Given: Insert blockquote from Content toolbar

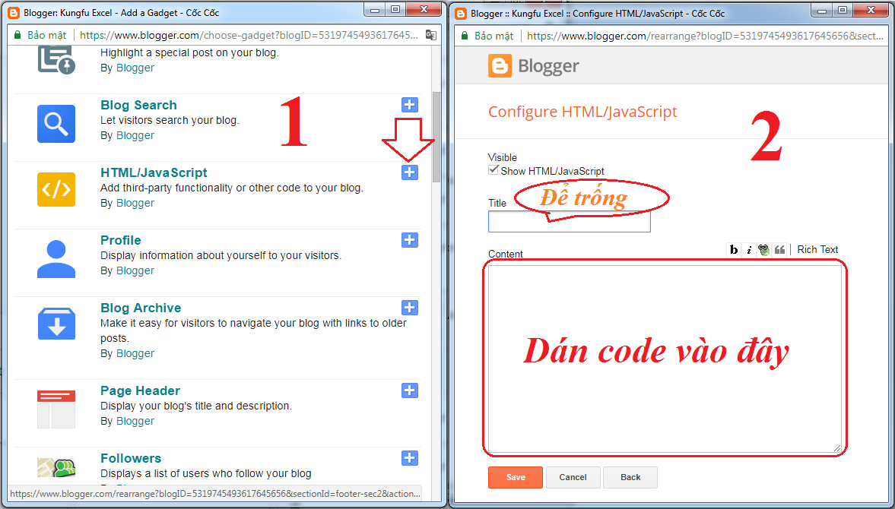Looking at the screenshot, I should [x=779, y=250].
